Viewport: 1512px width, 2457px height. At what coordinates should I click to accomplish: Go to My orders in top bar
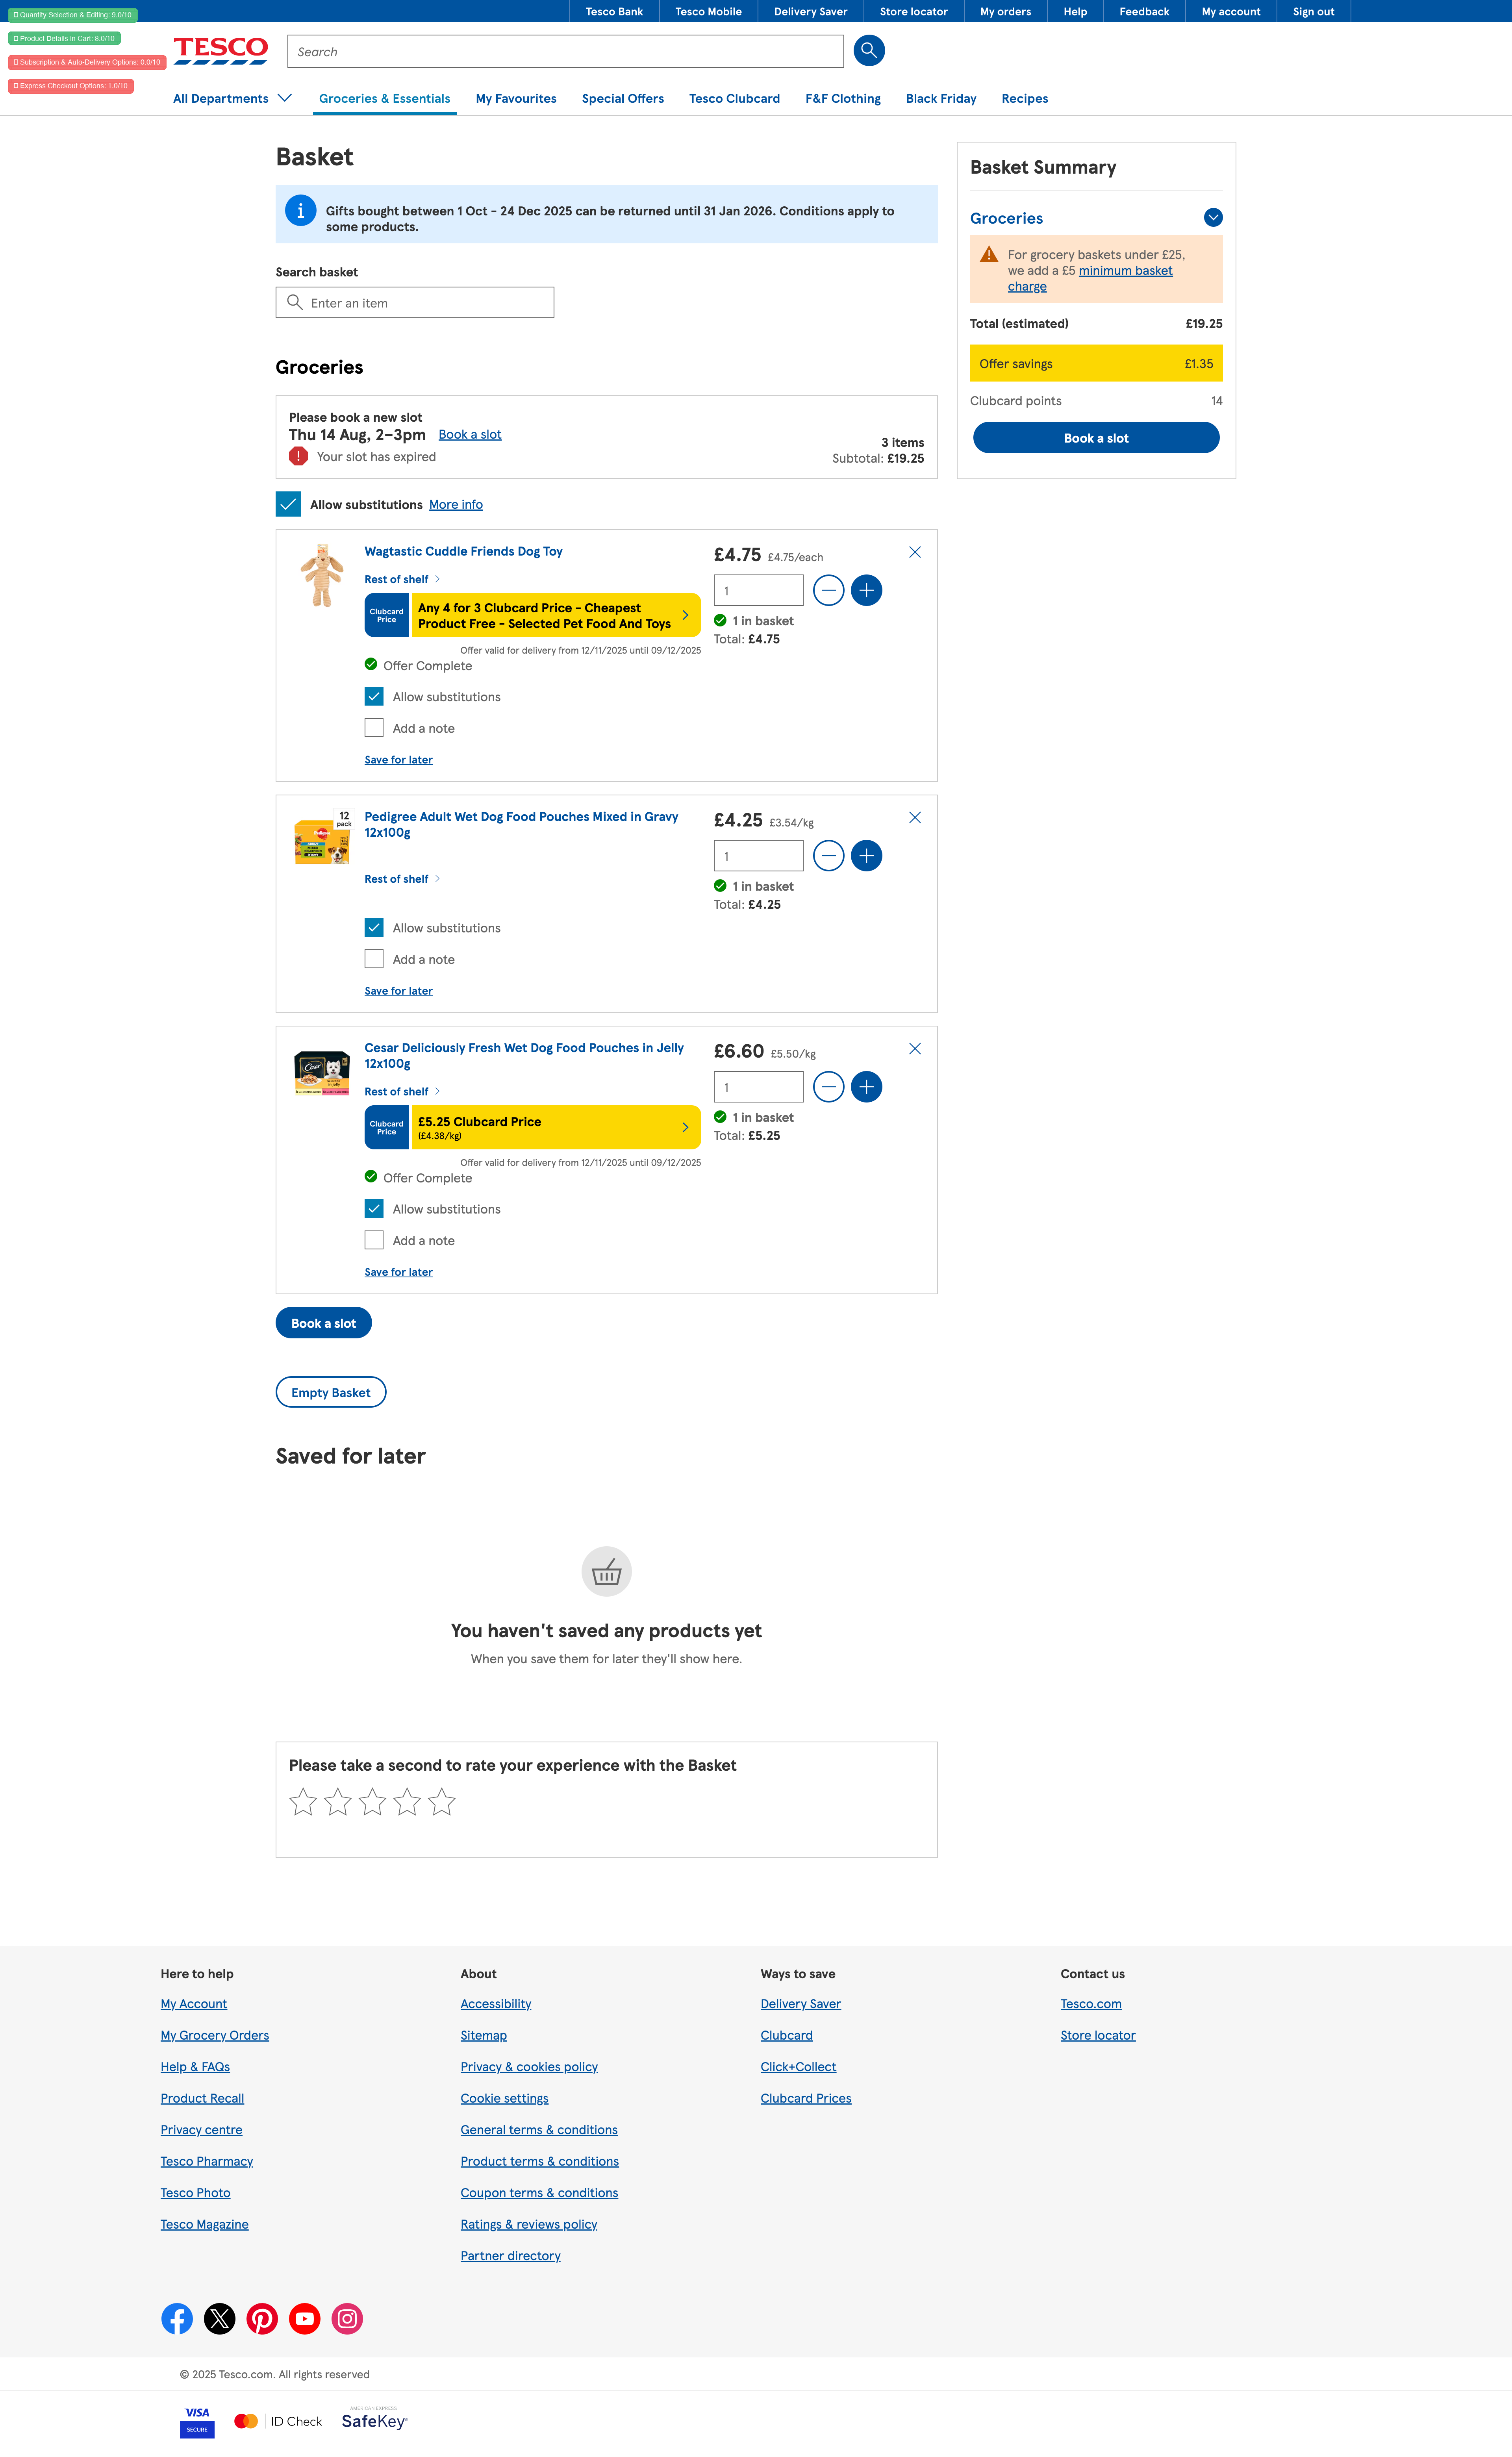pos(1004,12)
